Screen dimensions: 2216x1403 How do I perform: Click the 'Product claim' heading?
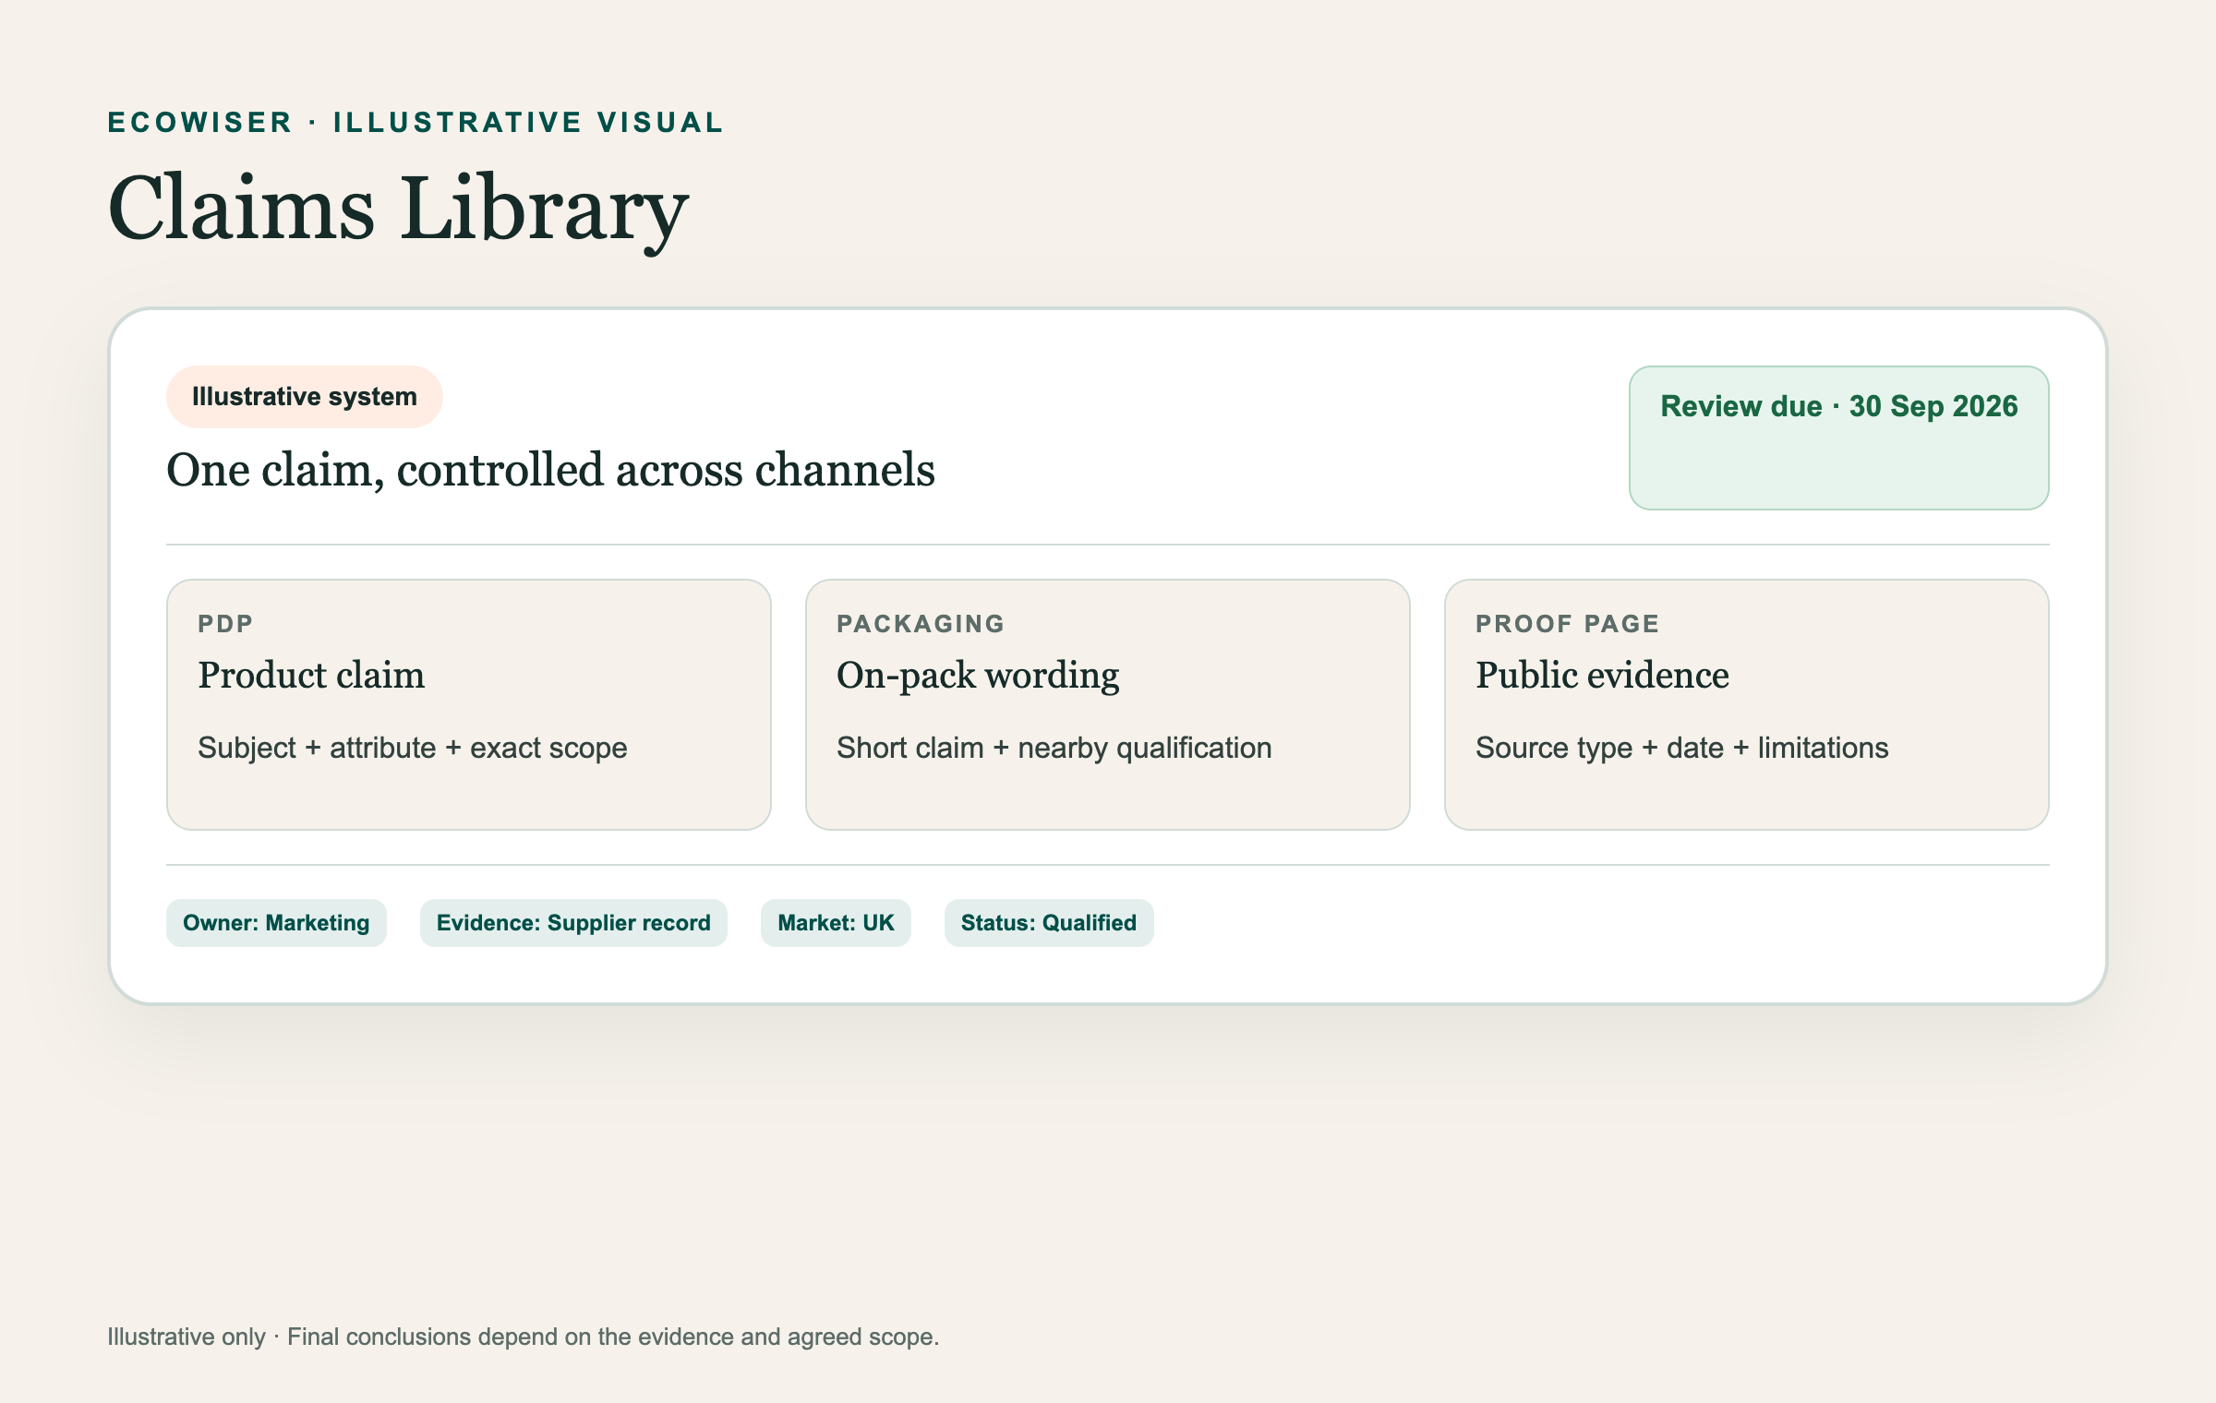click(x=311, y=675)
